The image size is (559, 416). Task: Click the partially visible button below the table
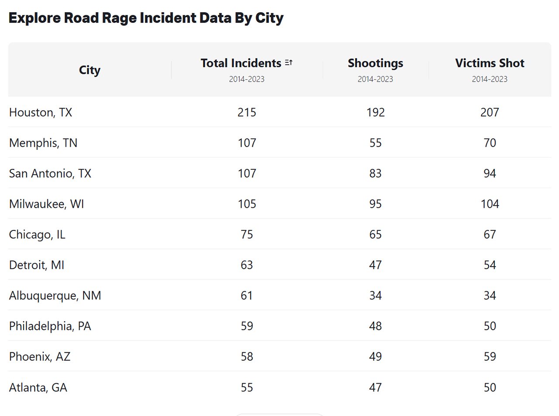279,414
